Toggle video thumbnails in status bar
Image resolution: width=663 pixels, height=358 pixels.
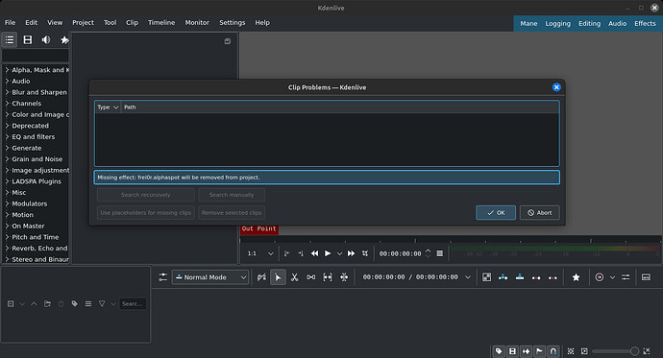(x=512, y=351)
